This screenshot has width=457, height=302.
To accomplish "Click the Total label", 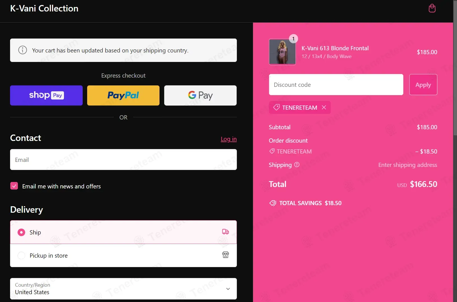I will point(277,184).
